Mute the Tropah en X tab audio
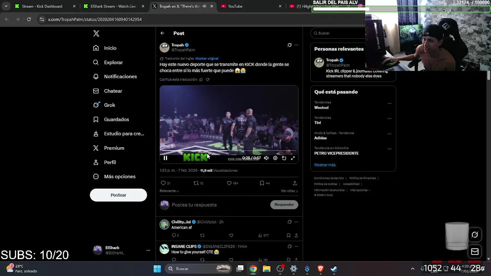This screenshot has width=491, height=276. [204, 6]
